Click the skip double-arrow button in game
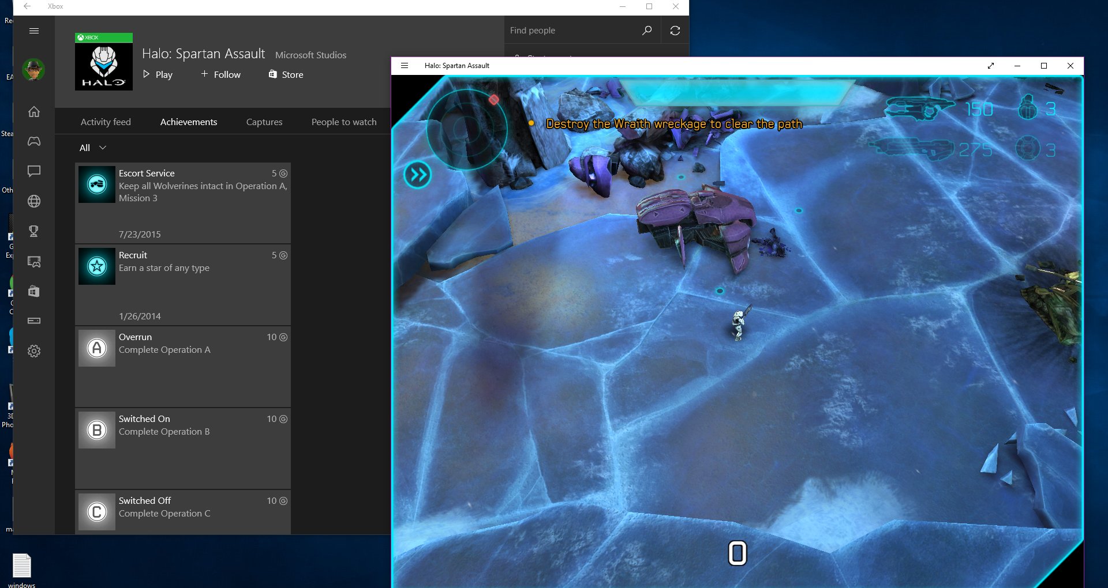This screenshot has width=1108, height=588. (x=418, y=175)
